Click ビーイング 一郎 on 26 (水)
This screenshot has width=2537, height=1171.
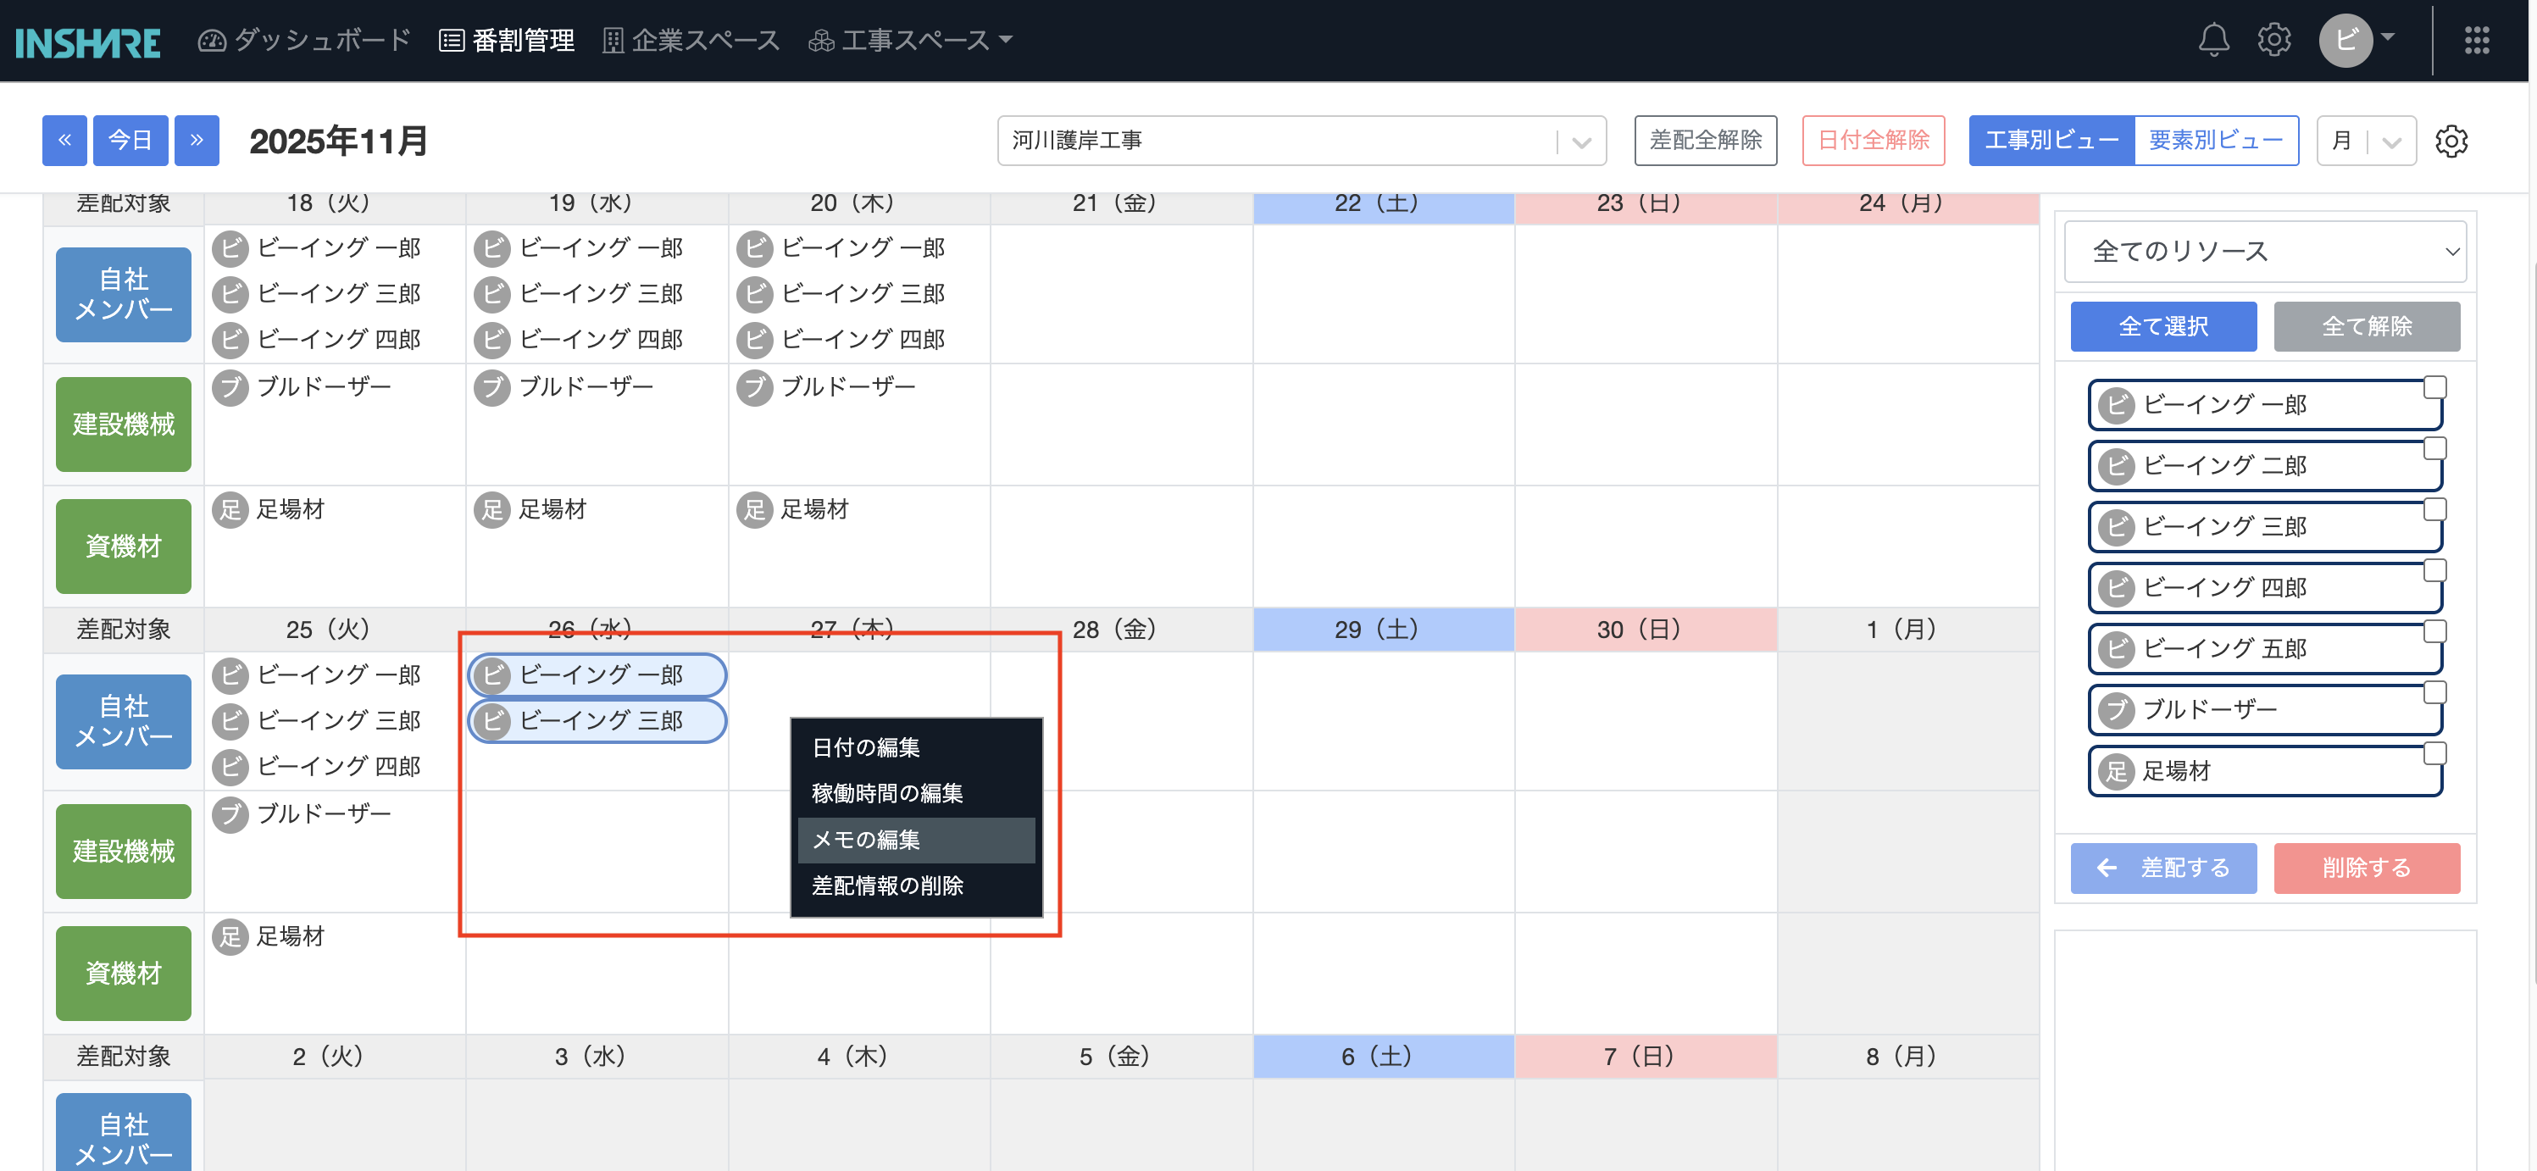tap(597, 674)
